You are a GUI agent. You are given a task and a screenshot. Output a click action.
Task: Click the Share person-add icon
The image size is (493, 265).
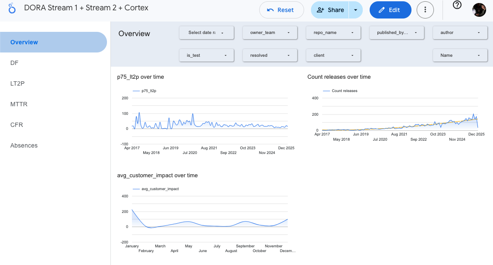pos(320,9)
